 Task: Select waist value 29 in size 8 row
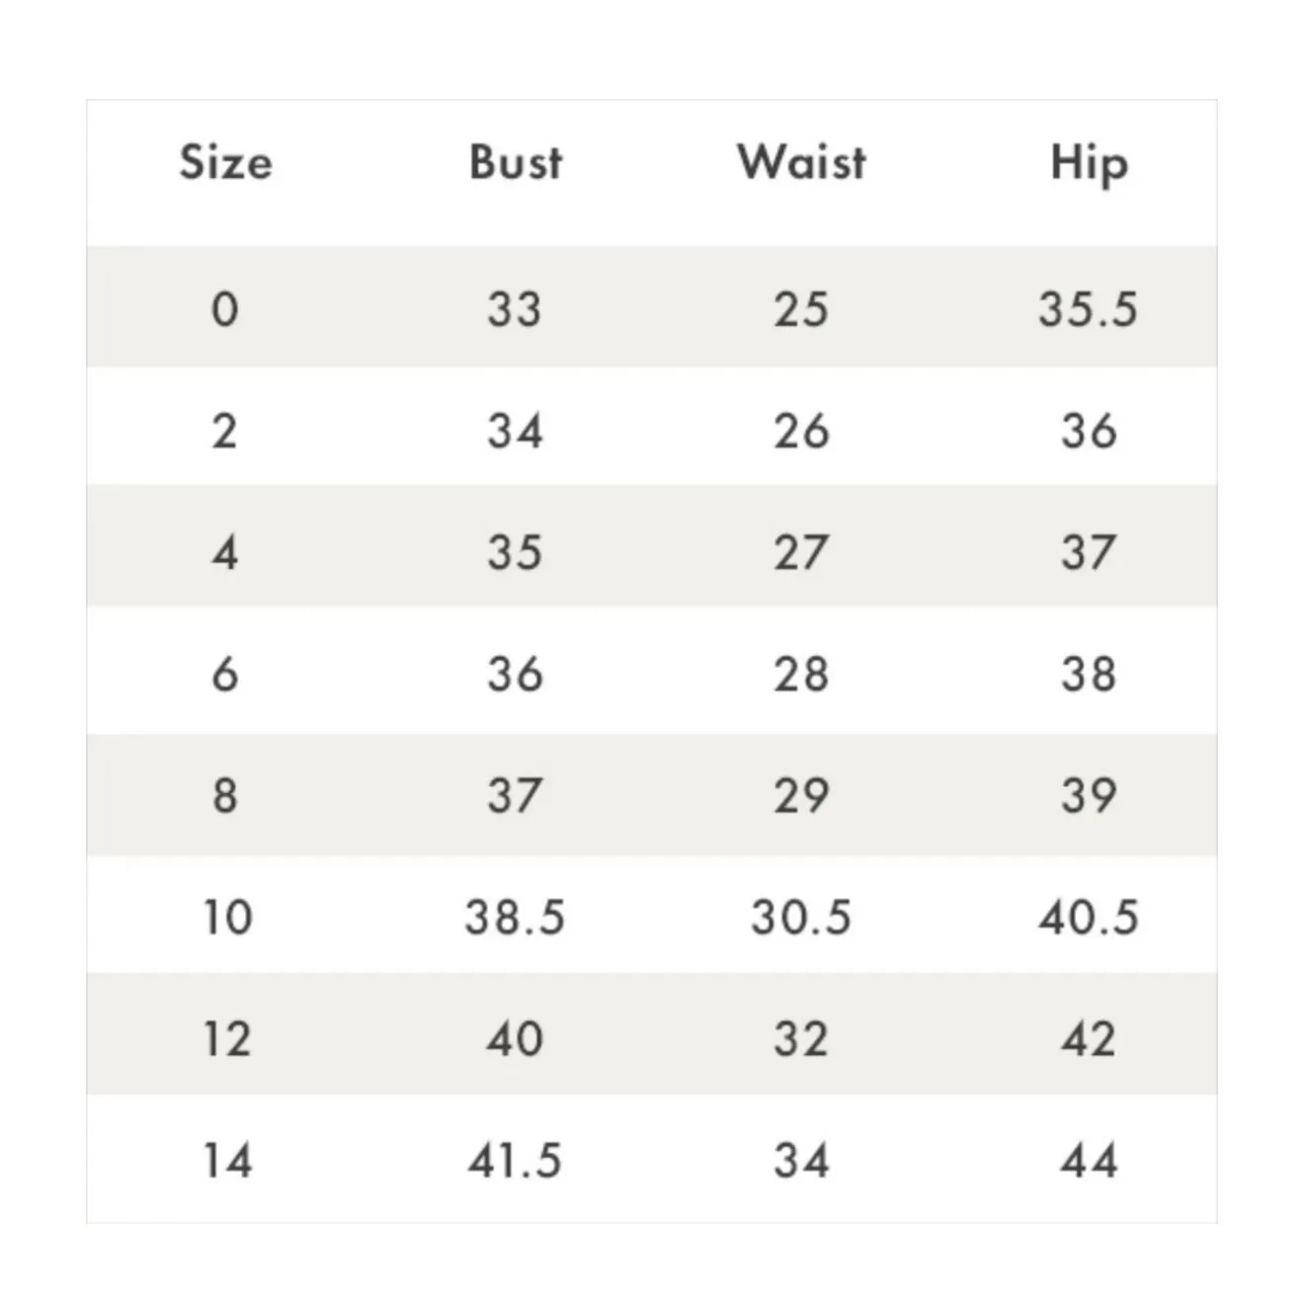click(x=801, y=795)
